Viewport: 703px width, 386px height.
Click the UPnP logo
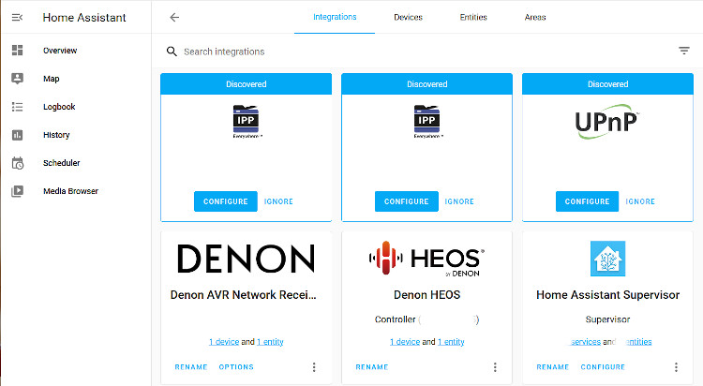(607, 121)
